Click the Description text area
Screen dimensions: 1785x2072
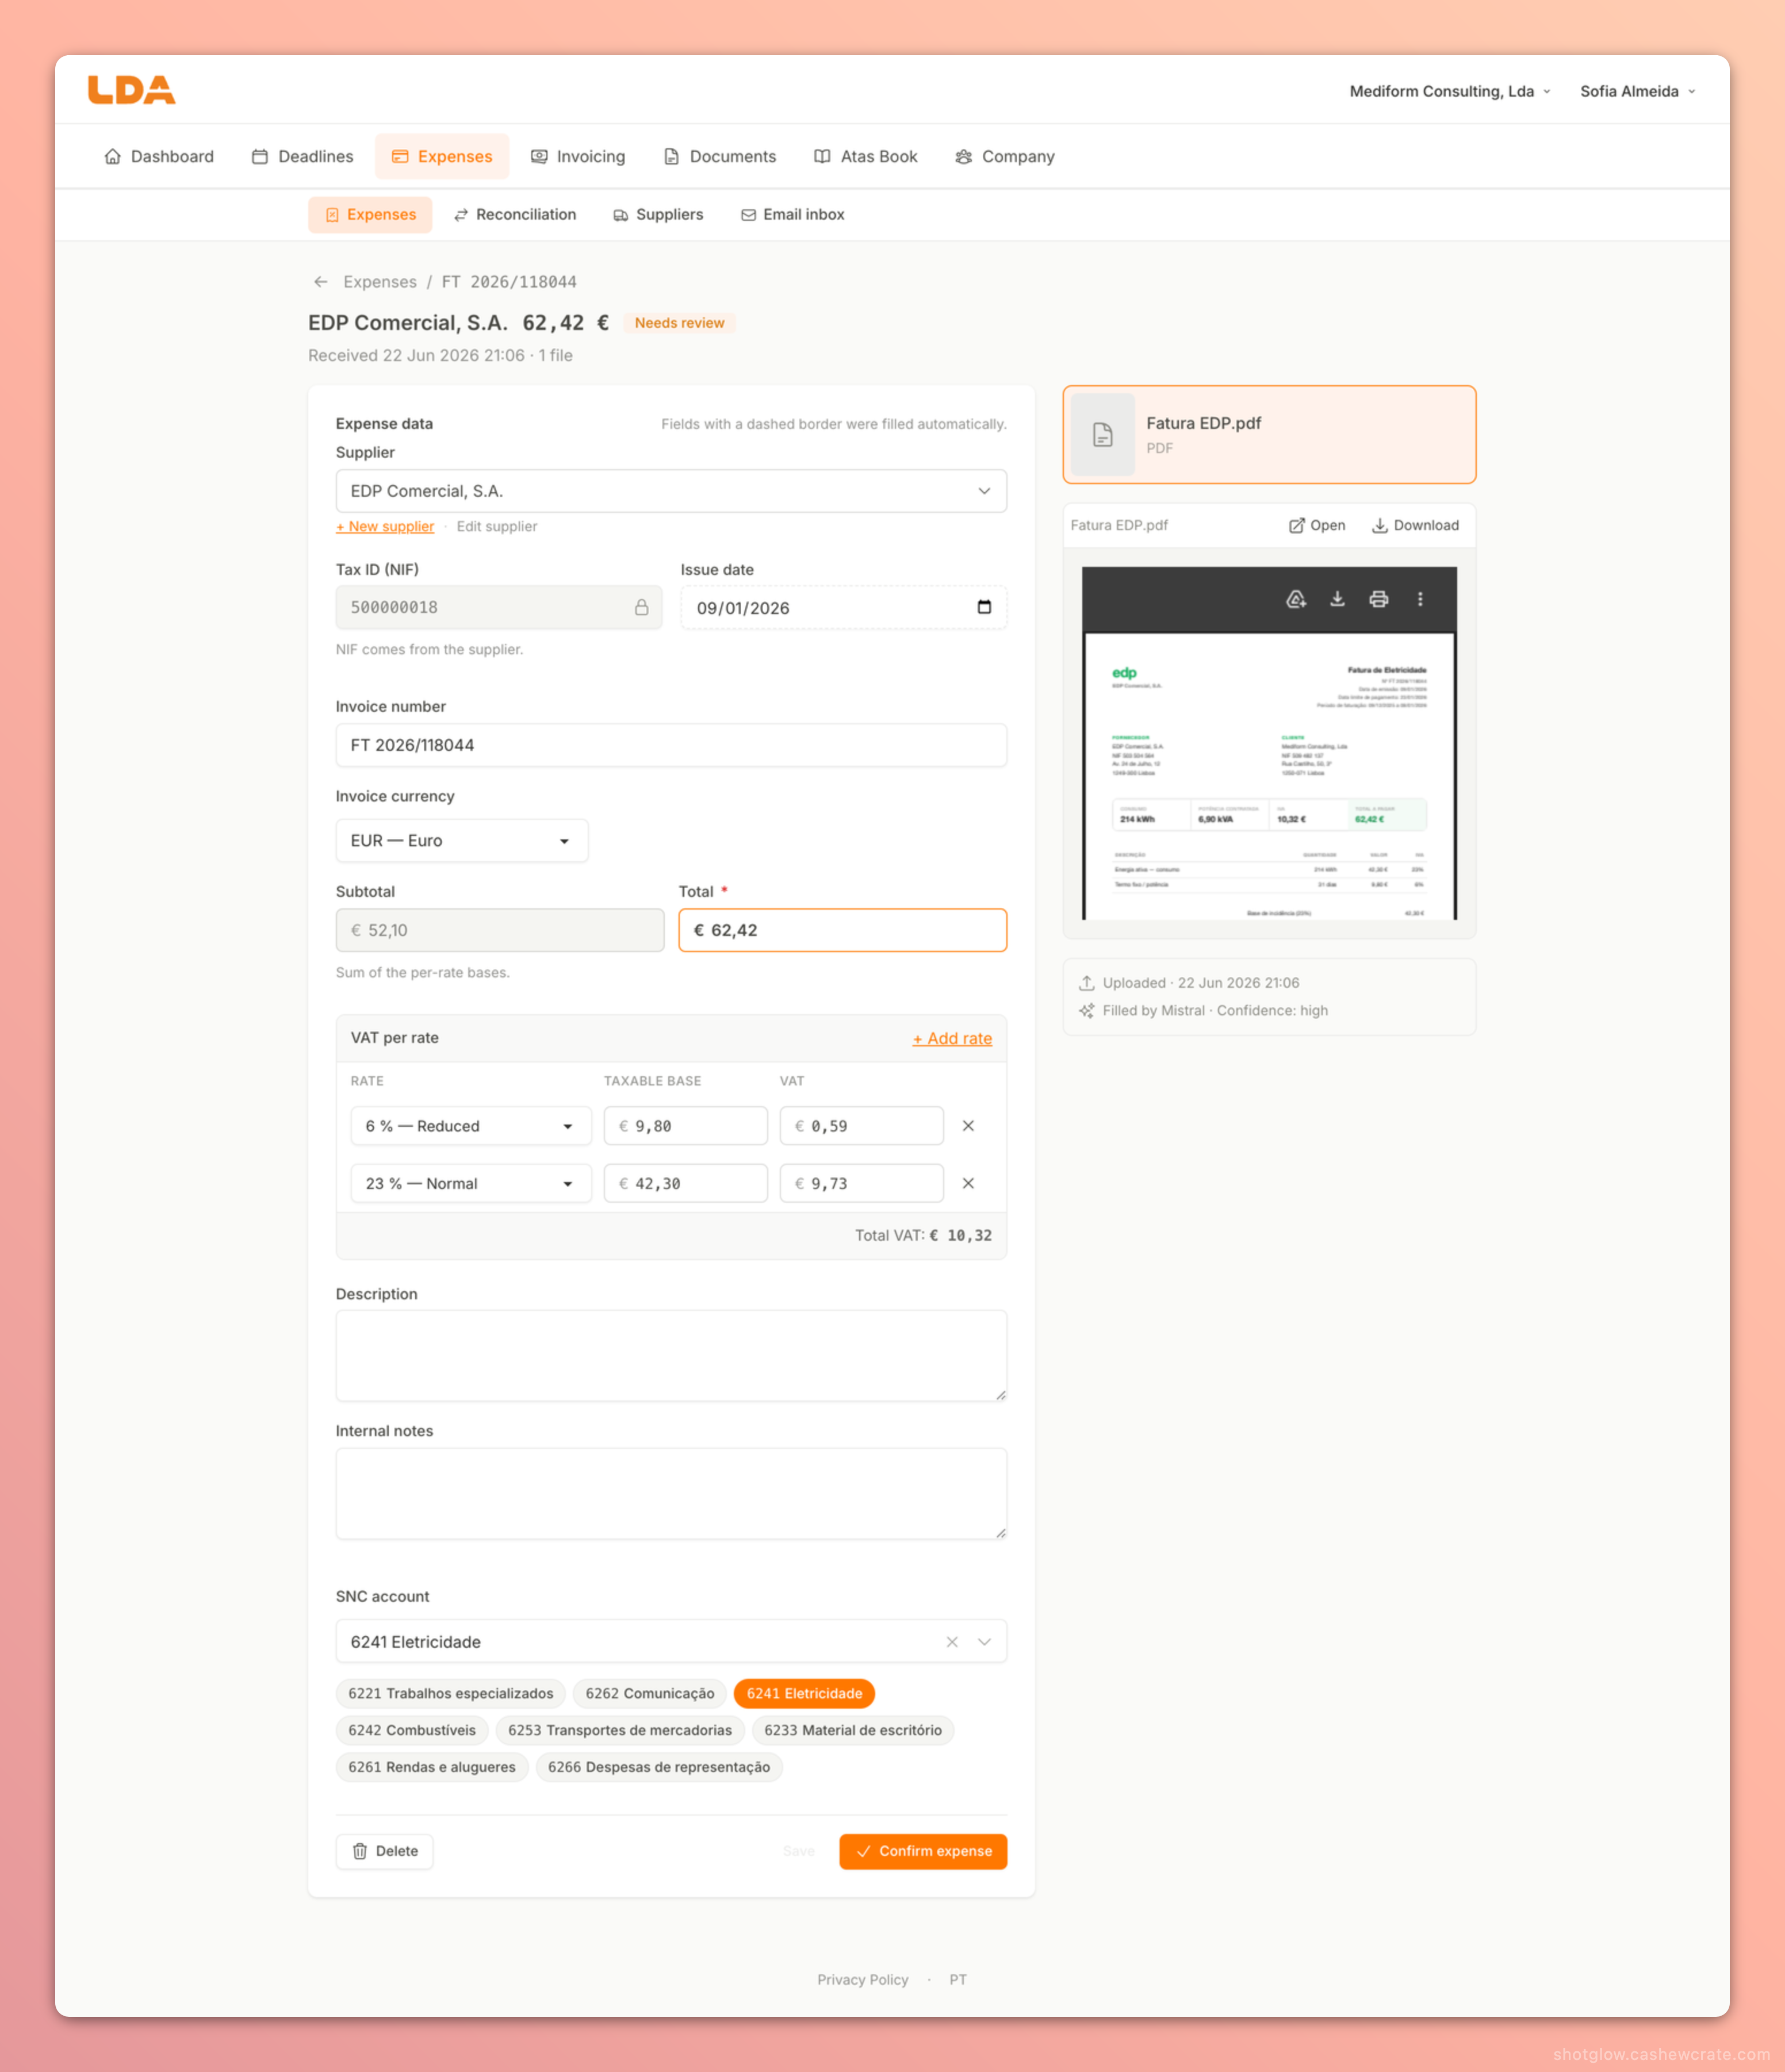(671, 1356)
